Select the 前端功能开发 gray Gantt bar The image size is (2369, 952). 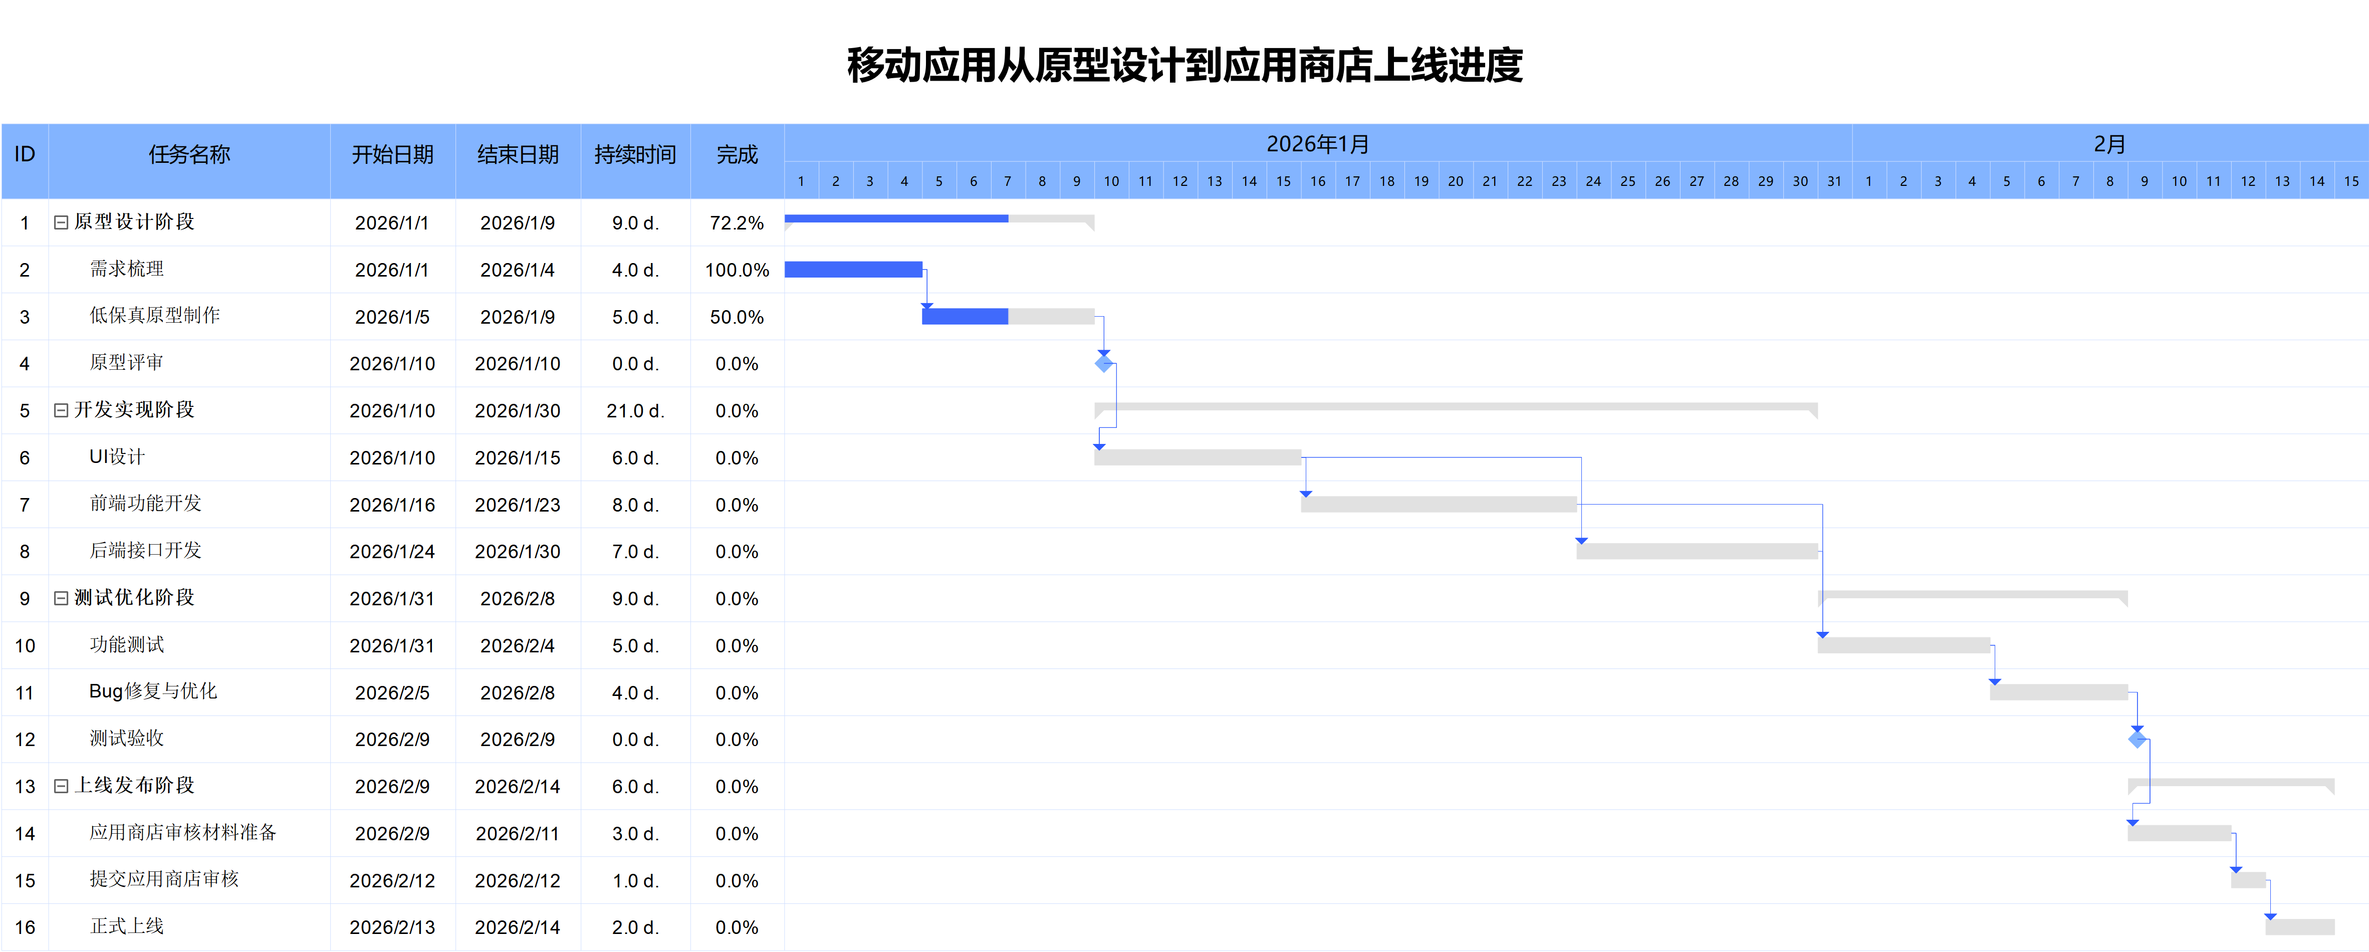coord(1439,504)
